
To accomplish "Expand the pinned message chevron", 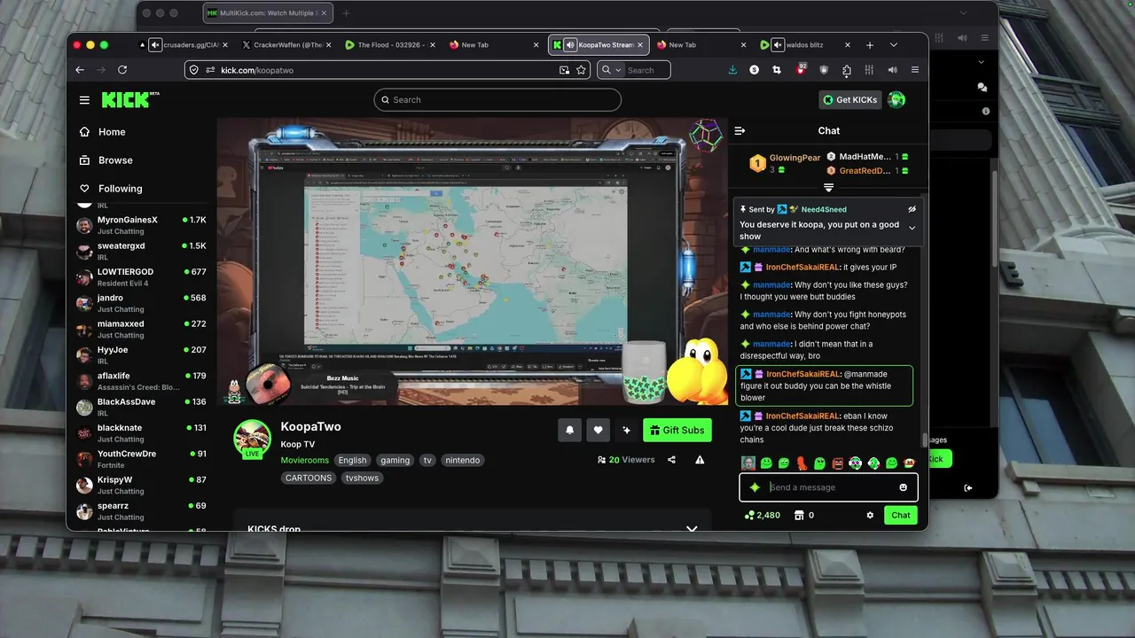I will [912, 229].
